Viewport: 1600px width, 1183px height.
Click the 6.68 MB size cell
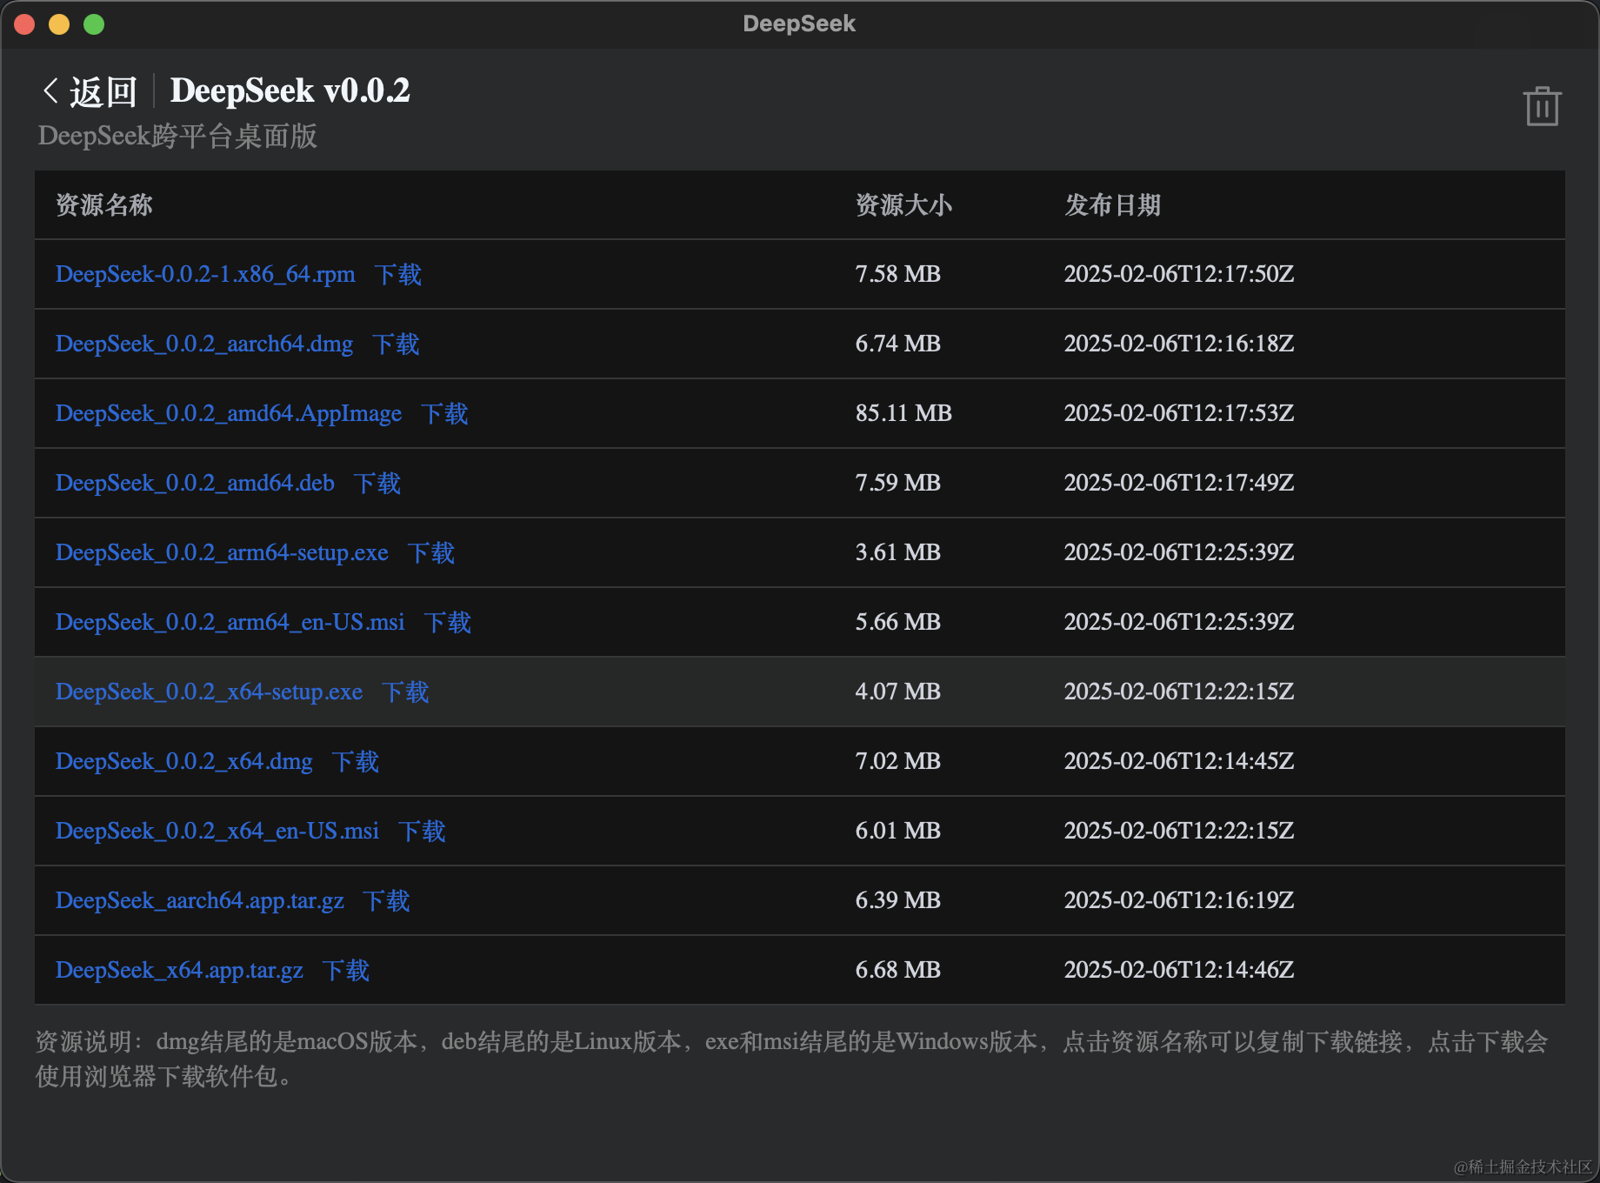pos(898,970)
